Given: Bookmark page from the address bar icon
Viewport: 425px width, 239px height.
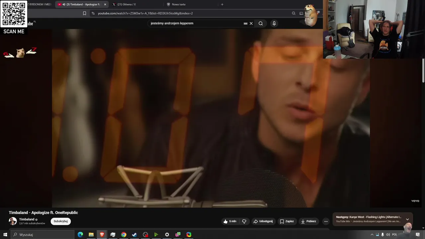Looking at the screenshot, I should (x=84, y=13).
